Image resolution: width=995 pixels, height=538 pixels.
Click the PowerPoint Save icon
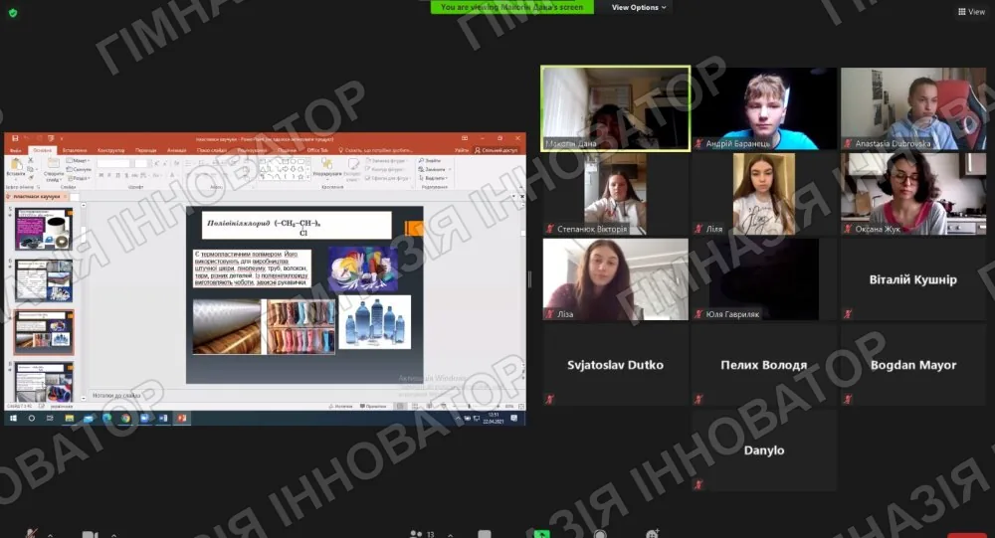[x=15, y=138]
